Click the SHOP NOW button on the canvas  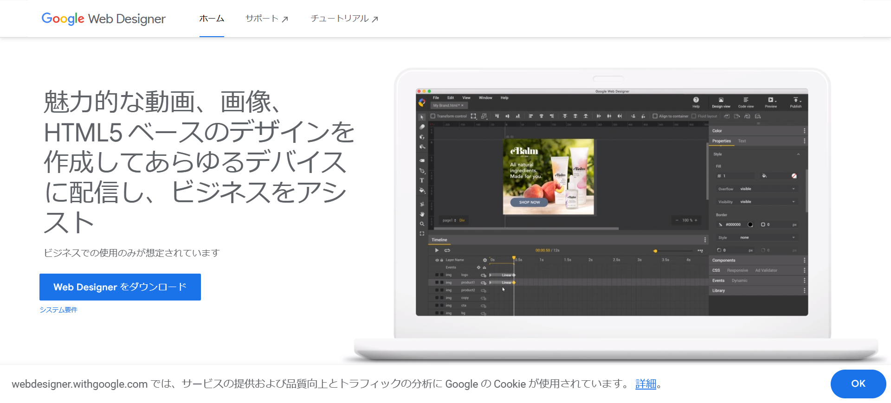click(529, 202)
